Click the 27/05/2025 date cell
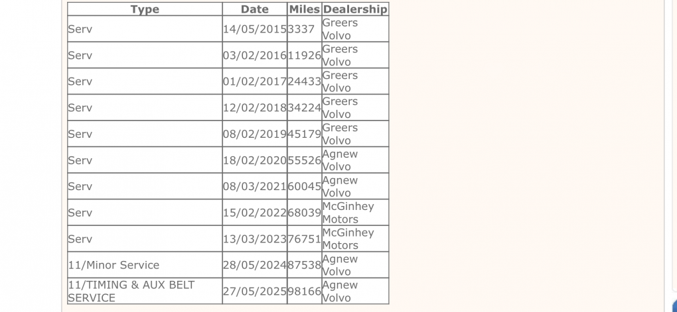The image size is (677, 312). point(255,291)
